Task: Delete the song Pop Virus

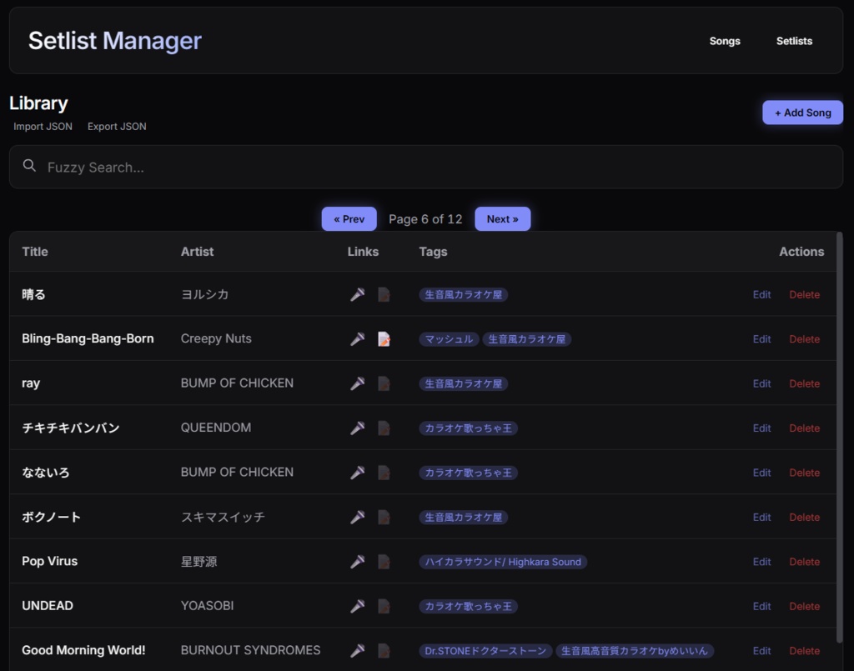Action: tap(804, 561)
